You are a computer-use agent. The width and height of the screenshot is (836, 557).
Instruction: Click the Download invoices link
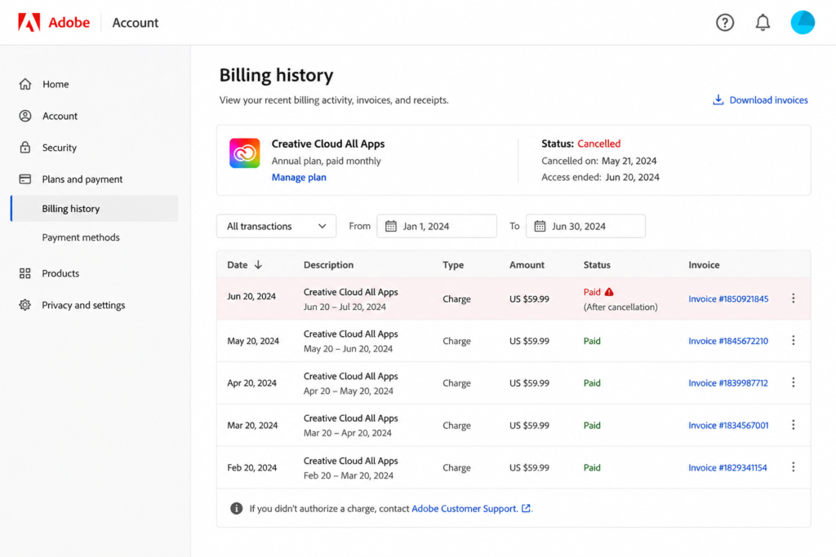click(768, 100)
